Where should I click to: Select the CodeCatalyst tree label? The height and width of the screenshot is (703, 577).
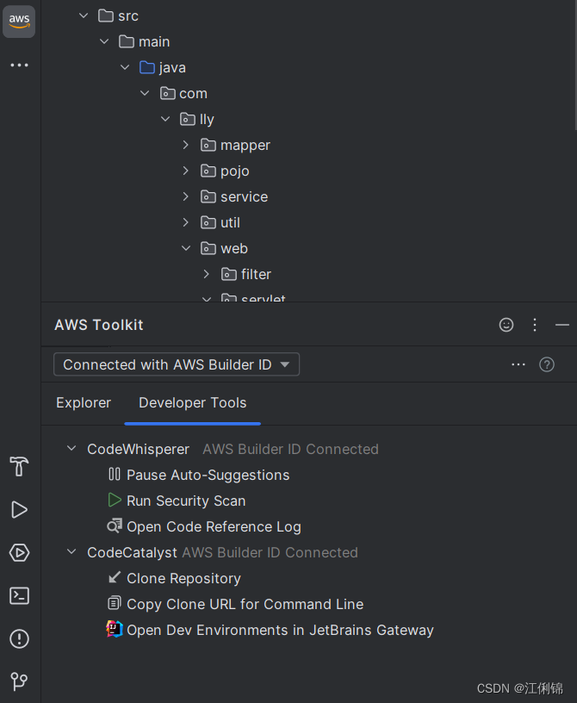coord(133,552)
